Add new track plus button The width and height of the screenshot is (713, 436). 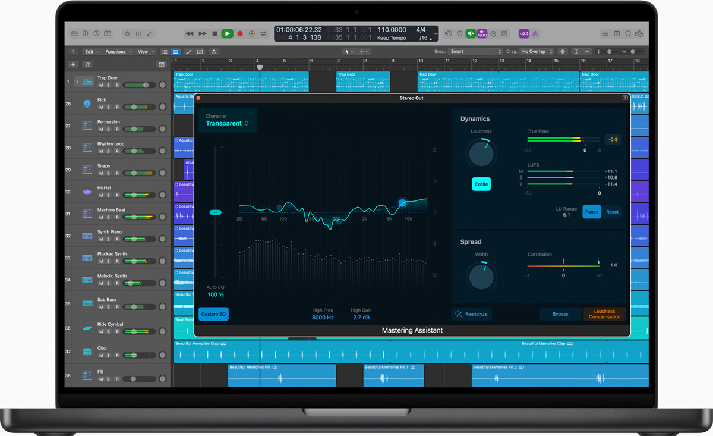point(73,64)
